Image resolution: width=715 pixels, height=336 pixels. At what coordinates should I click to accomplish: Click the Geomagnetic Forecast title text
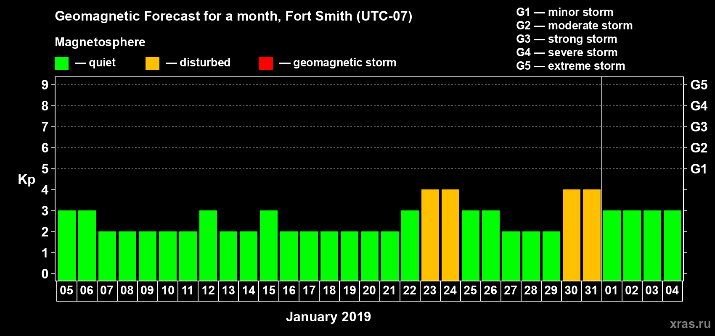click(233, 16)
